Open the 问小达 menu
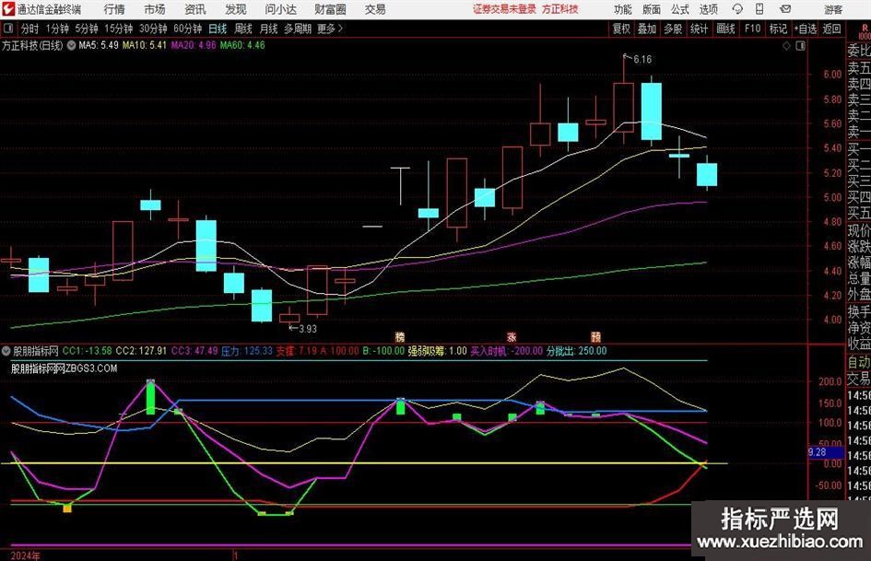 click(280, 9)
